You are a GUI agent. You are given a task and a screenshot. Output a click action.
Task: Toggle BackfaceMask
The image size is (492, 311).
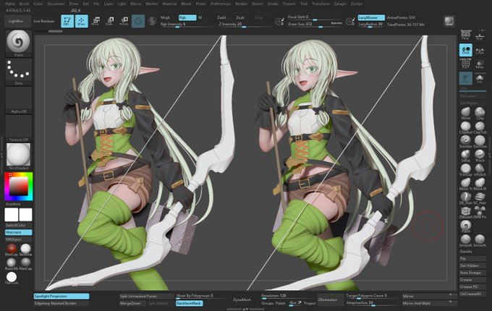point(190,303)
